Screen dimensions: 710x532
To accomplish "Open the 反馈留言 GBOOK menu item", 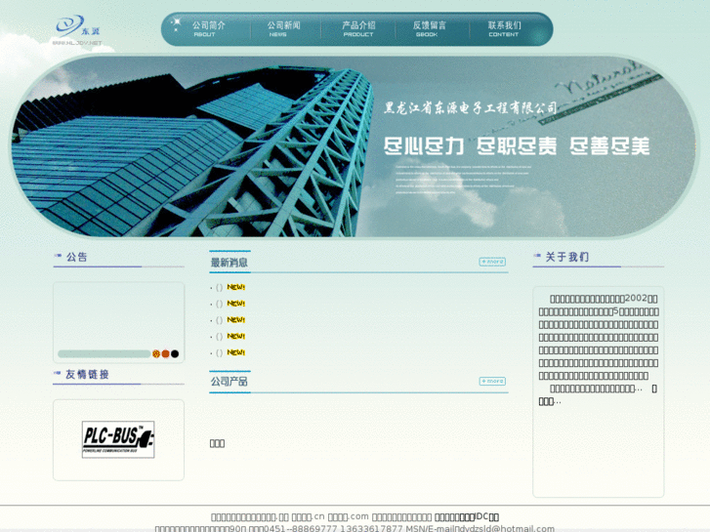I will click(x=429, y=29).
